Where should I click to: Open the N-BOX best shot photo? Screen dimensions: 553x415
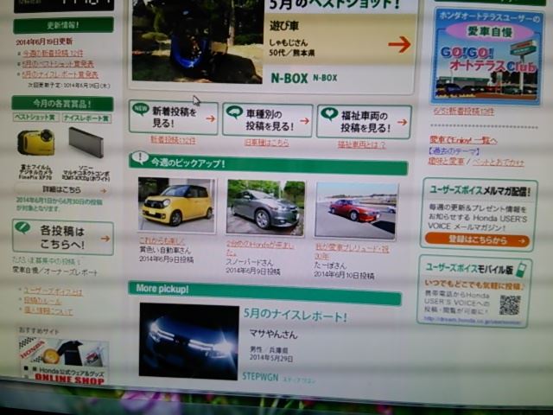[x=198, y=41]
